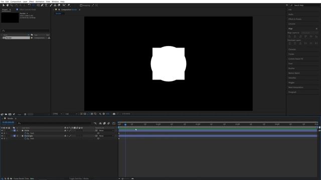Select the Rotation tool in the toolbar
This screenshot has width=321, height=180.
pos(29,5)
